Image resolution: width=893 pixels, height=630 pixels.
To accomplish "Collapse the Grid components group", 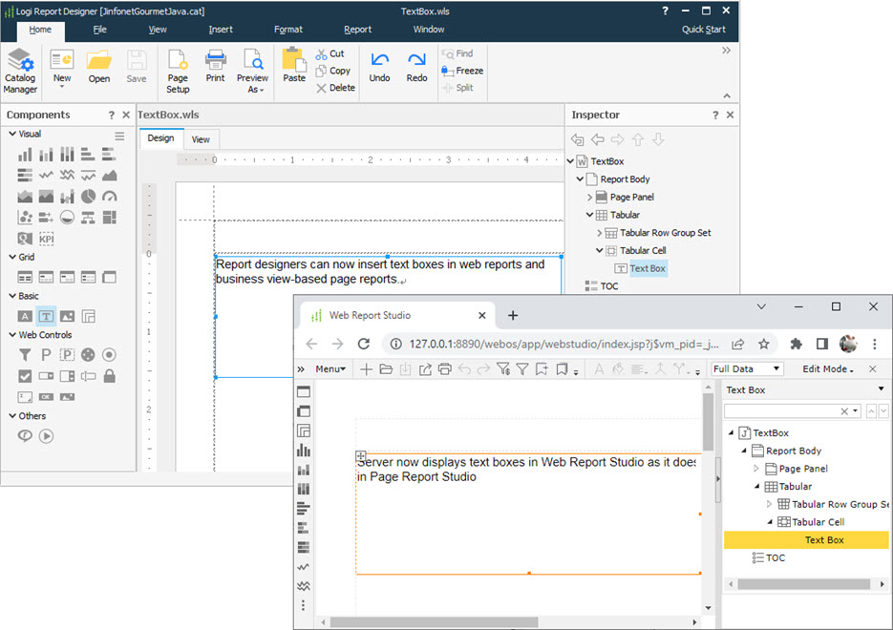I will [12, 257].
